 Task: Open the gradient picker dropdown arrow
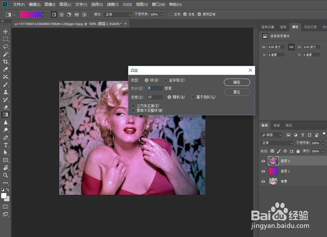click(43, 14)
